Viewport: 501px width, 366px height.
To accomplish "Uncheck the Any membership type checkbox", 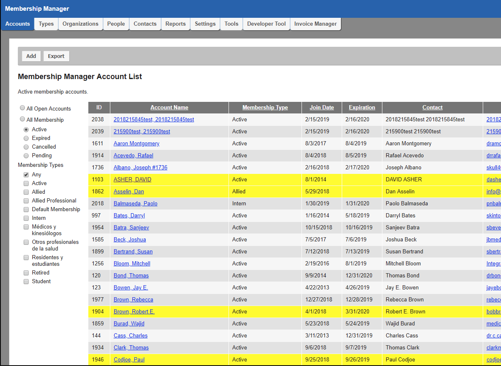I will tap(26, 175).
